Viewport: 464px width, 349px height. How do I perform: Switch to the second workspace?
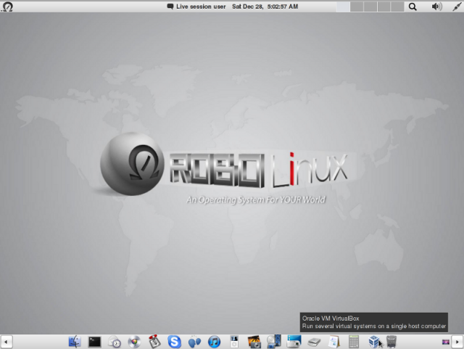pos(357,7)
